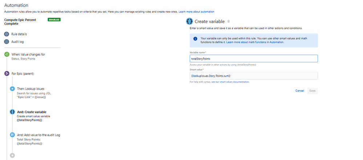Click the Create variable panel title
Viewport: 363px width, 160px height.
click(x=210, y=21)
